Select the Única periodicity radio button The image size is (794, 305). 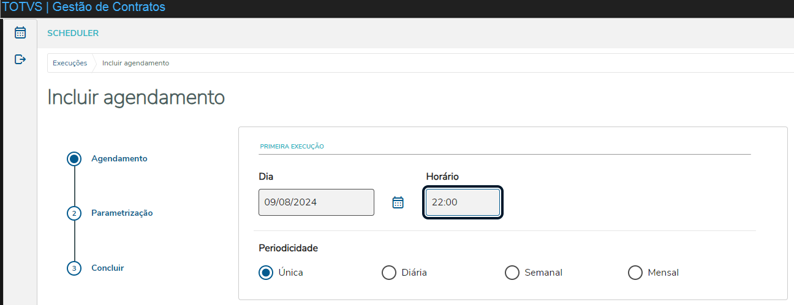266,273
